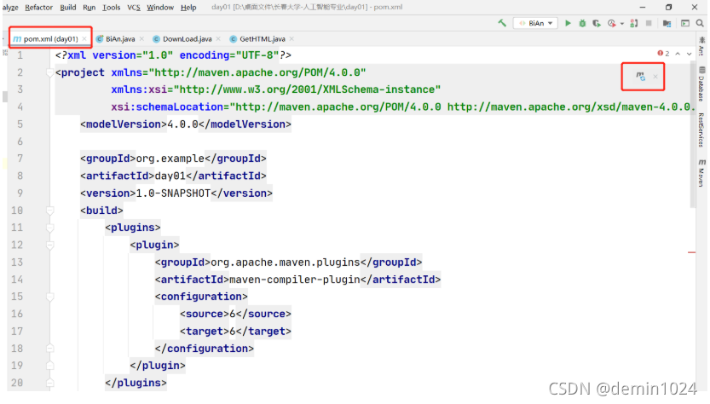Go to next highlighted error arrow

pyautogui.click(x=690, y=54)
